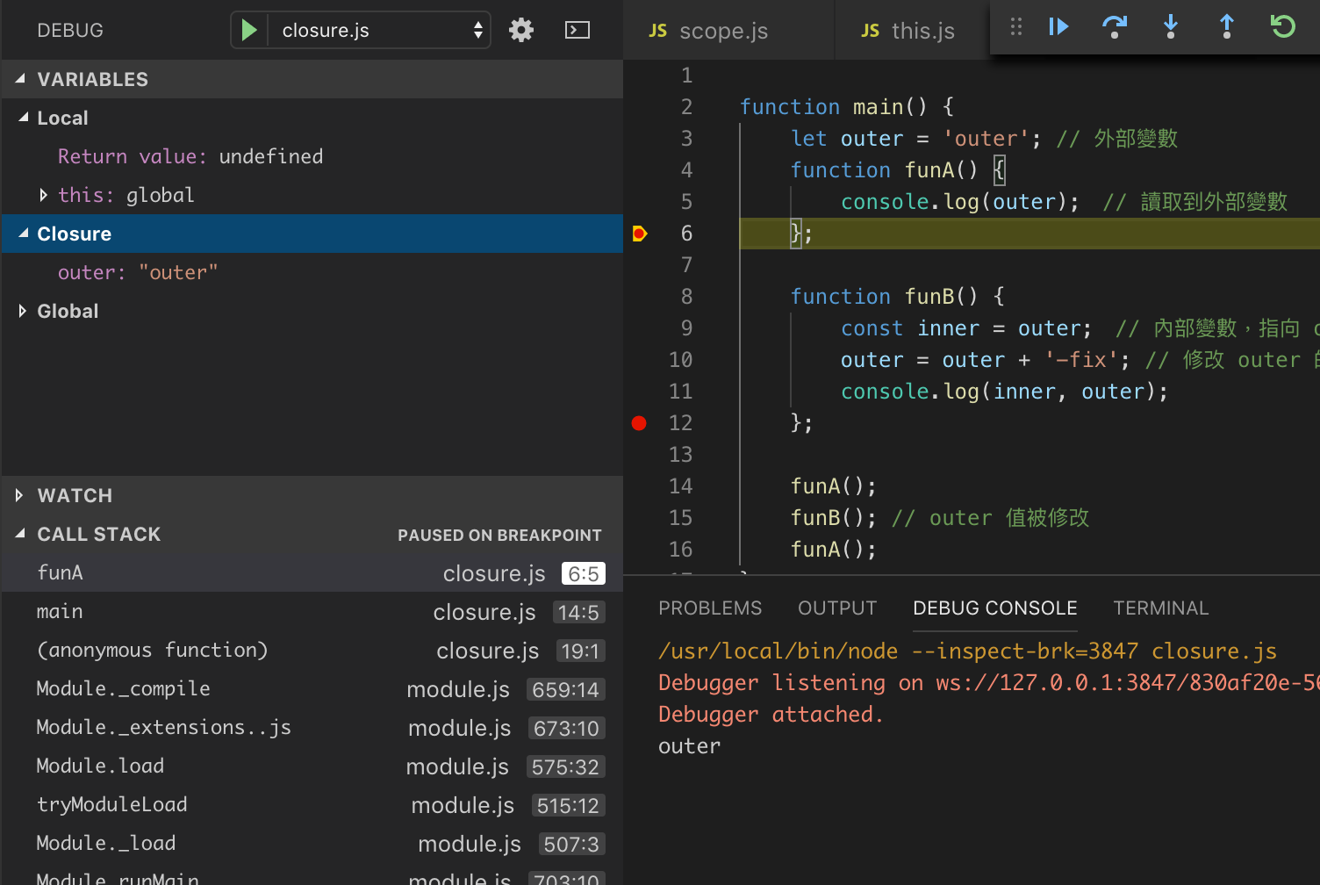
Task: Open the debug configuration gear icon
Action: (521, 31)
